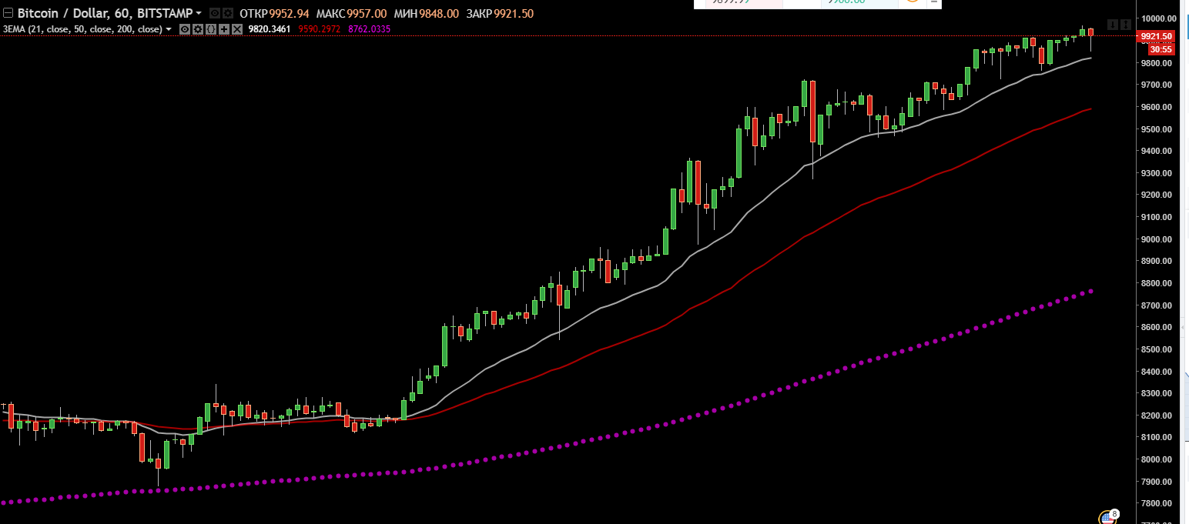
Task: Click the flag icon with badge 8
Action: pyautogui.click(x=1108, y=517)
